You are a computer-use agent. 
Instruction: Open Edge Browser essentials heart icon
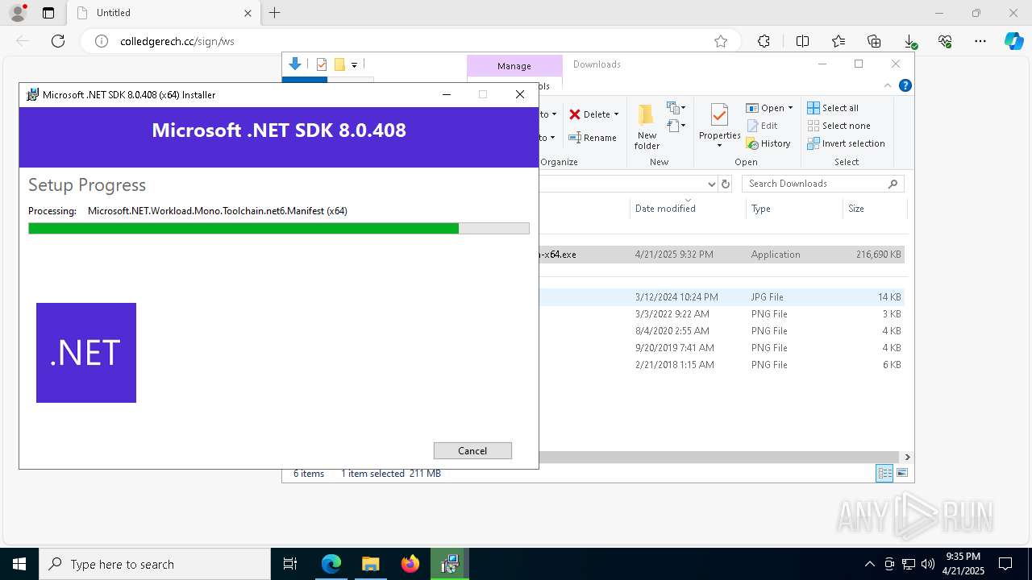[945, 41]
